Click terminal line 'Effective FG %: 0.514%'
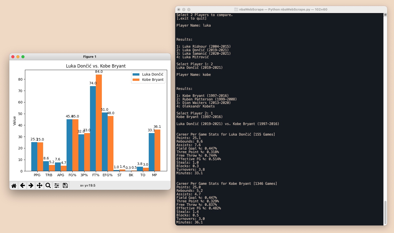This screenshot has width=394, height=233. (x=199, y=159)
